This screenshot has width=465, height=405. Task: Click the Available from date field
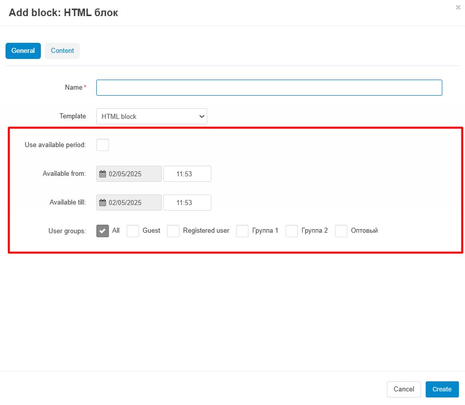129,174
